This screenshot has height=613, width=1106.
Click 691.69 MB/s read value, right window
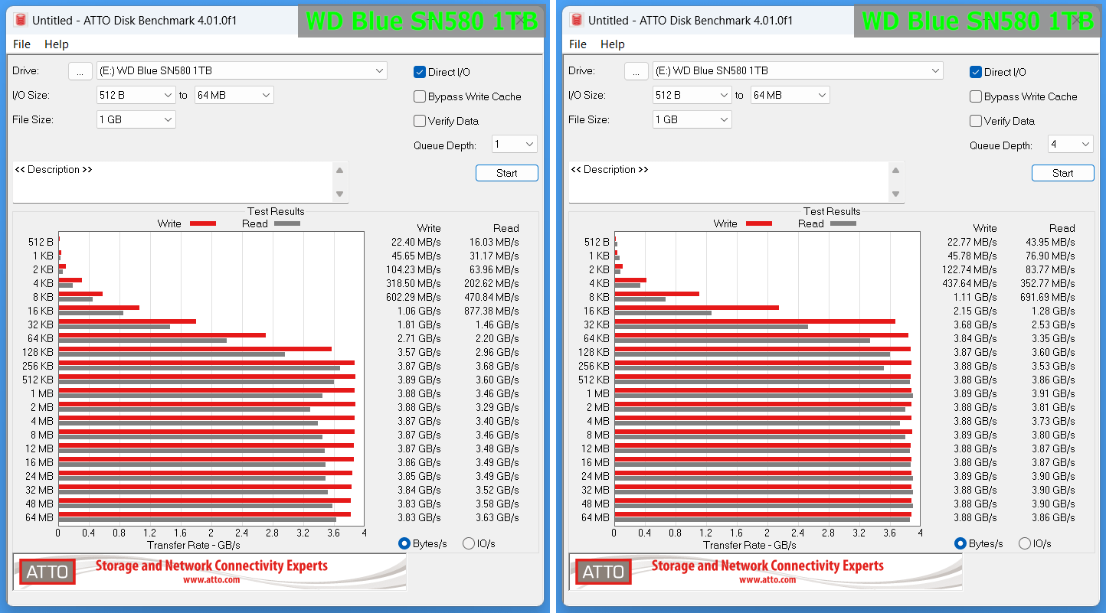click(x=1047, y=297)
